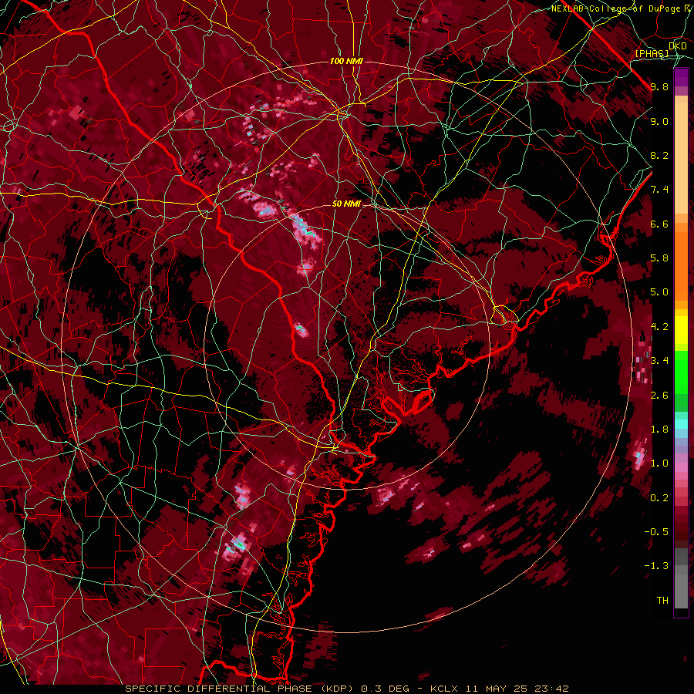Click the 5.8 value on color scale
This screenshot has height=694, width=694.
[x=659, y=258]
